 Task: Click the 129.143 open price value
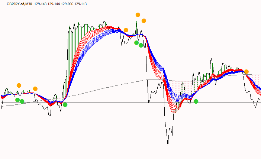(x=40, y=3)
